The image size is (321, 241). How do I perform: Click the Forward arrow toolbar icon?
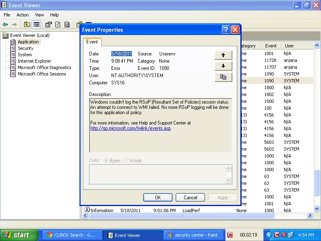tap(14, 25)
